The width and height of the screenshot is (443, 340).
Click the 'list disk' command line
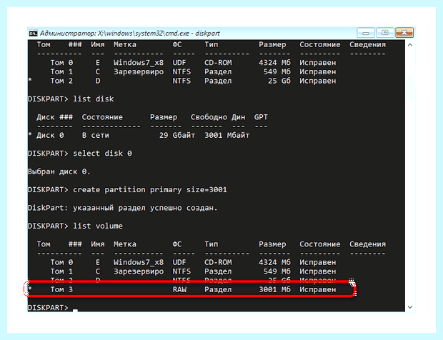tap(71, 99)
